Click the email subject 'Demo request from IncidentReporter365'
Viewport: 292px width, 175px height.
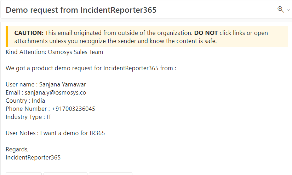pos(81,10)
